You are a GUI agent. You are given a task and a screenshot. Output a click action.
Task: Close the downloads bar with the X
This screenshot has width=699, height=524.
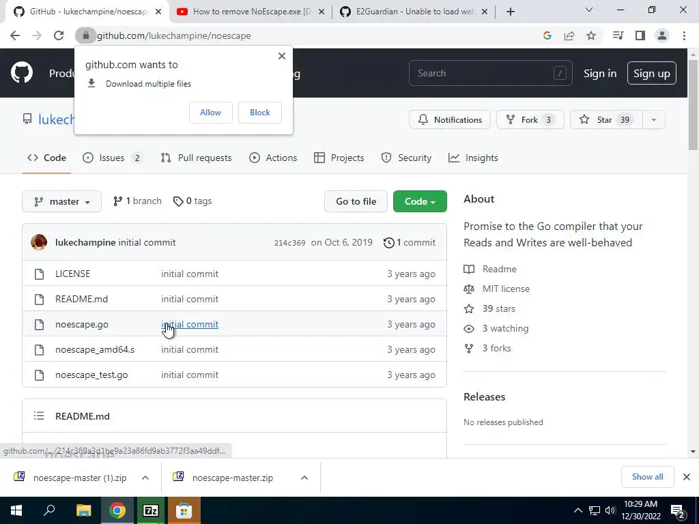pyautogui.click(x=687, y=477)
